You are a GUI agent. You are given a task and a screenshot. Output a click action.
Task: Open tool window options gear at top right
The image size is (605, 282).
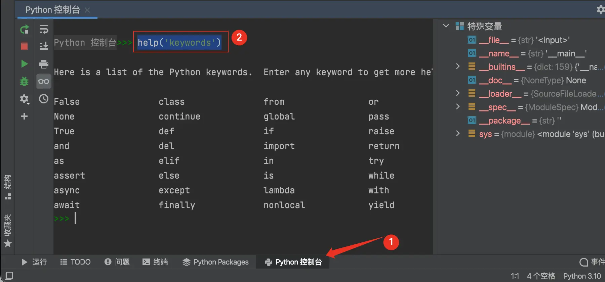(x=601, y=9)
